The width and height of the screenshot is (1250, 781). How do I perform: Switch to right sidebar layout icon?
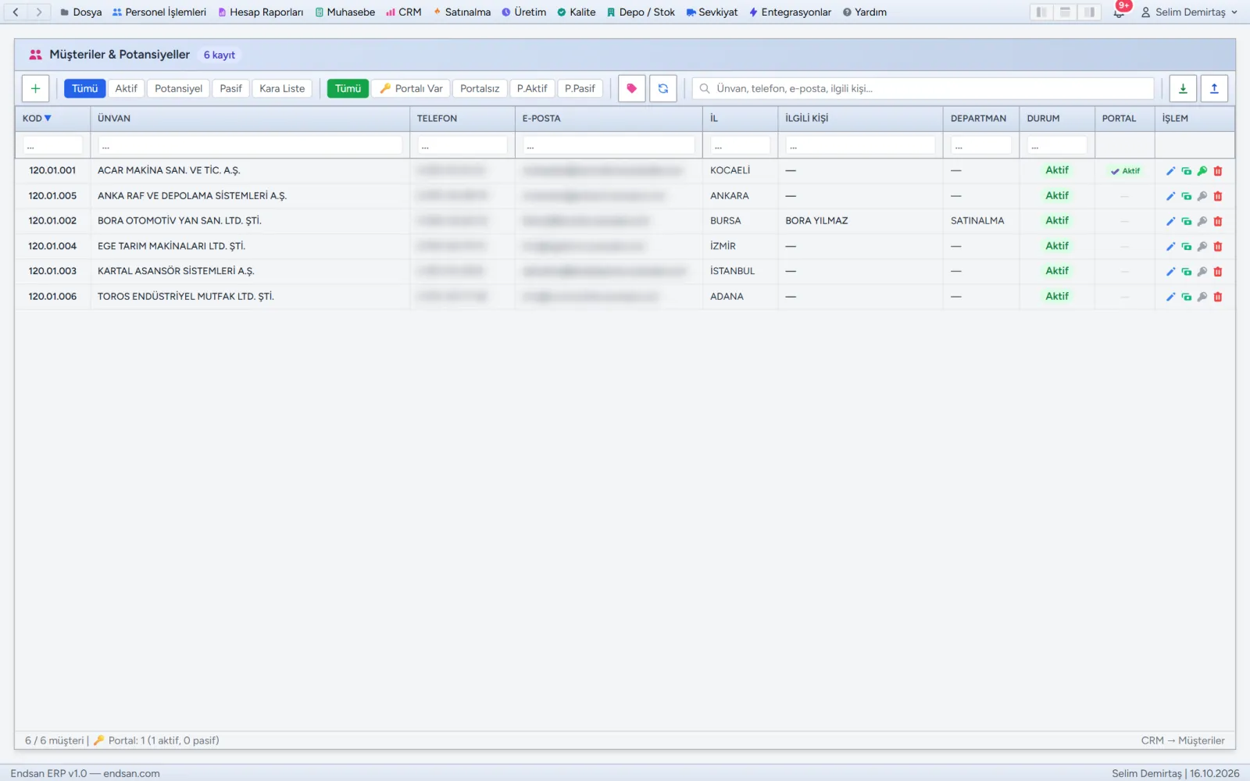pyautogui.click(x=1089, y=12)
